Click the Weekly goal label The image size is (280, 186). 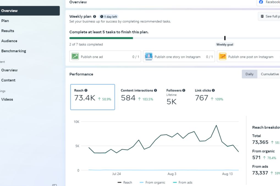coord(225,45)
